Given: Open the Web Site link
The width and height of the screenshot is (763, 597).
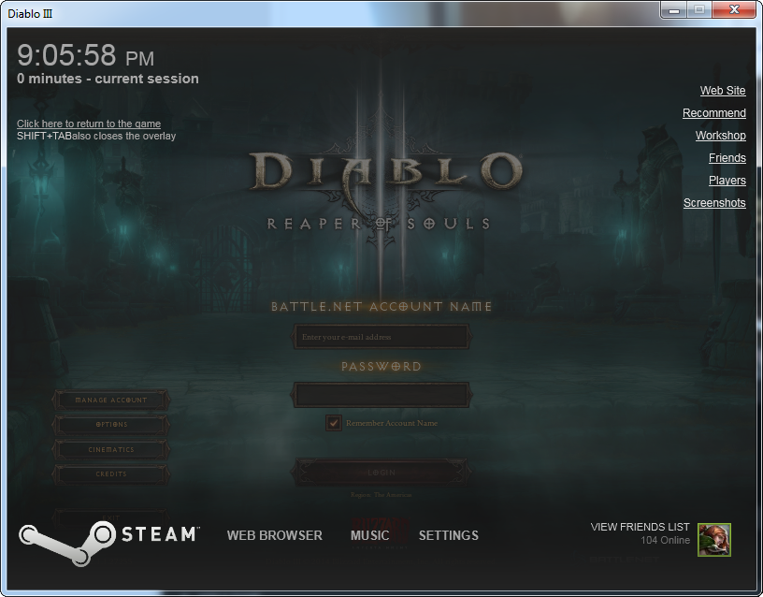Looking at the screenshot, I should click(723, 91).
